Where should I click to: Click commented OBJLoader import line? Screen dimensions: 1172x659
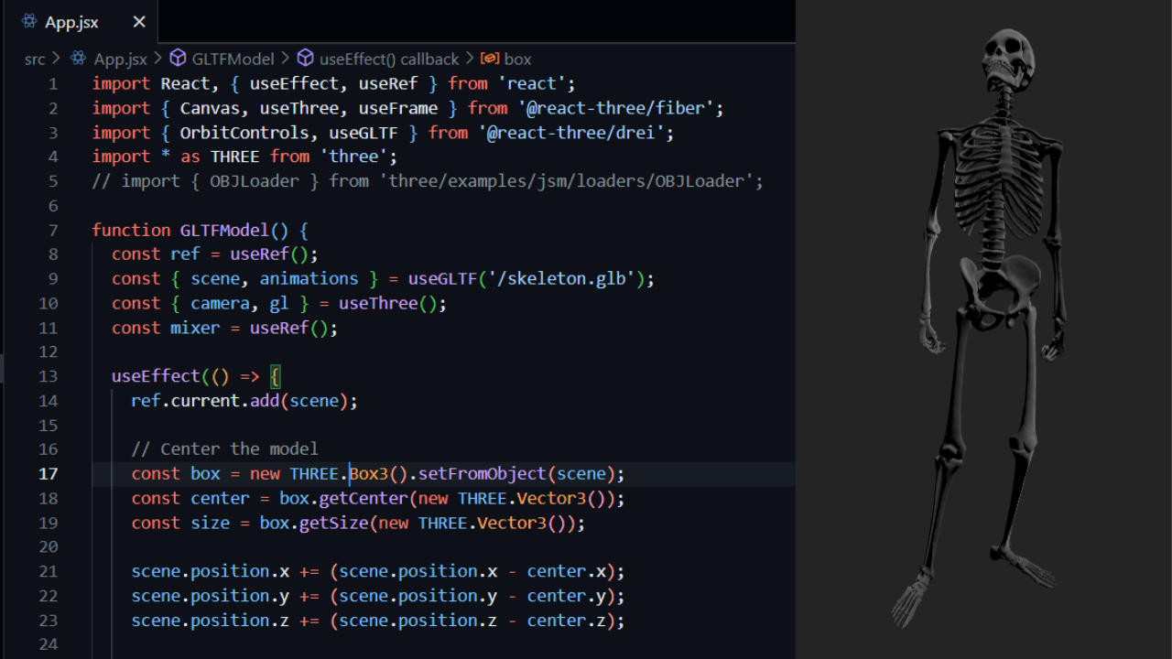(x=428, y=181)
